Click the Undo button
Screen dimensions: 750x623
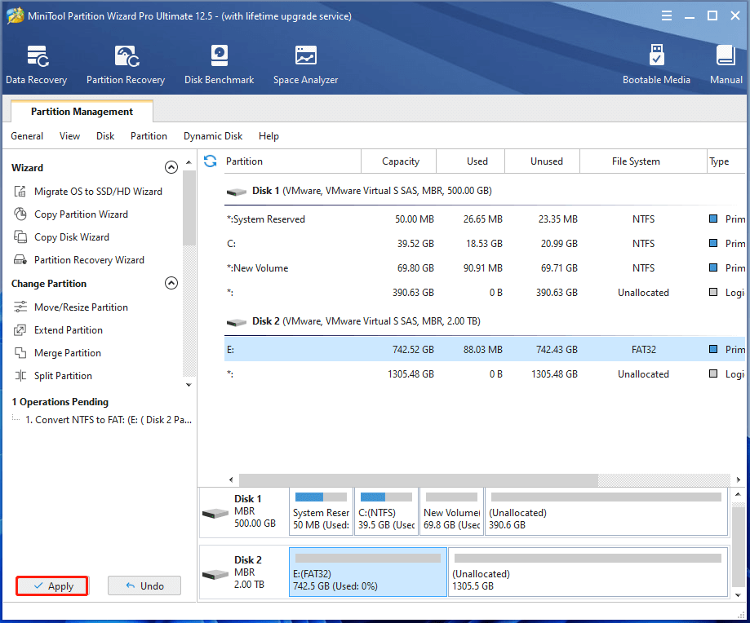pos(144,585)
